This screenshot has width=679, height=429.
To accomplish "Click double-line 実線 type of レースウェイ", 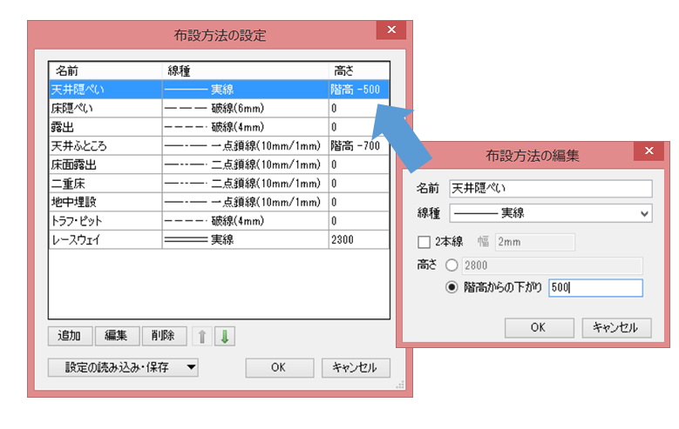I will [x=245, y=239].
